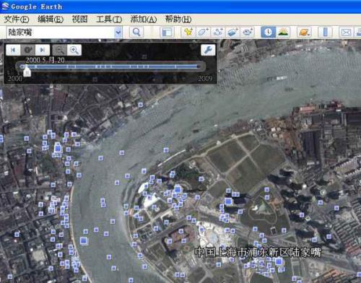The image size is (361, 283).
Task: Add a polygon using the toolbar
Action: pyautogui.click(x=203, y=32)
